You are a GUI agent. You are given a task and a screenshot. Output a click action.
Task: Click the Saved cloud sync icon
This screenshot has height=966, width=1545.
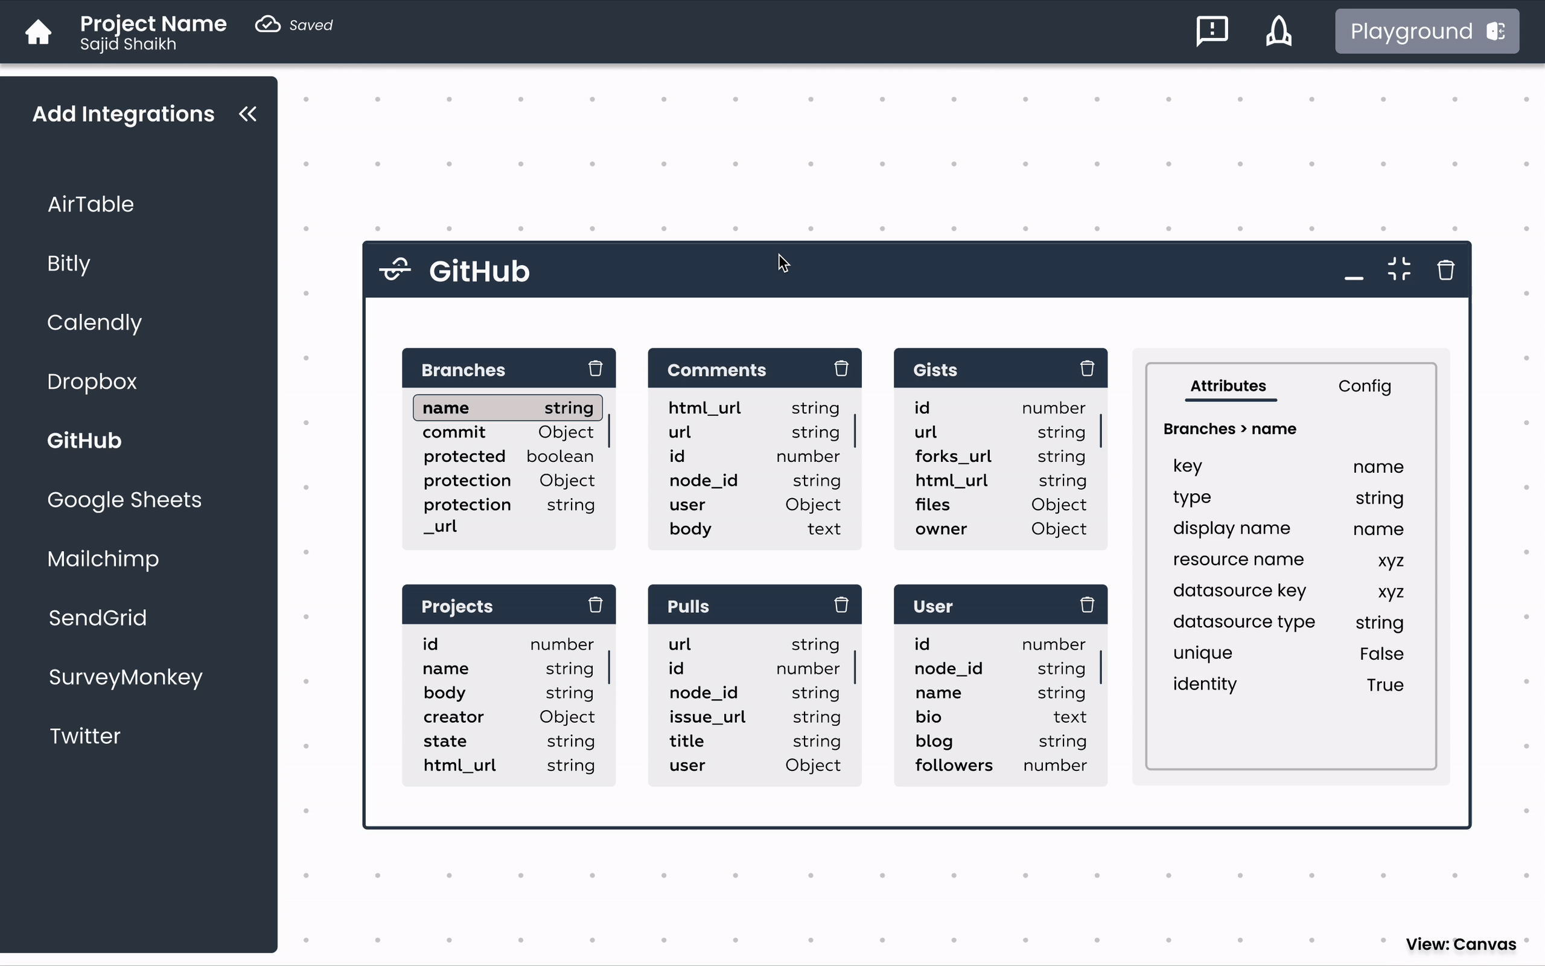tap(267, 24)
